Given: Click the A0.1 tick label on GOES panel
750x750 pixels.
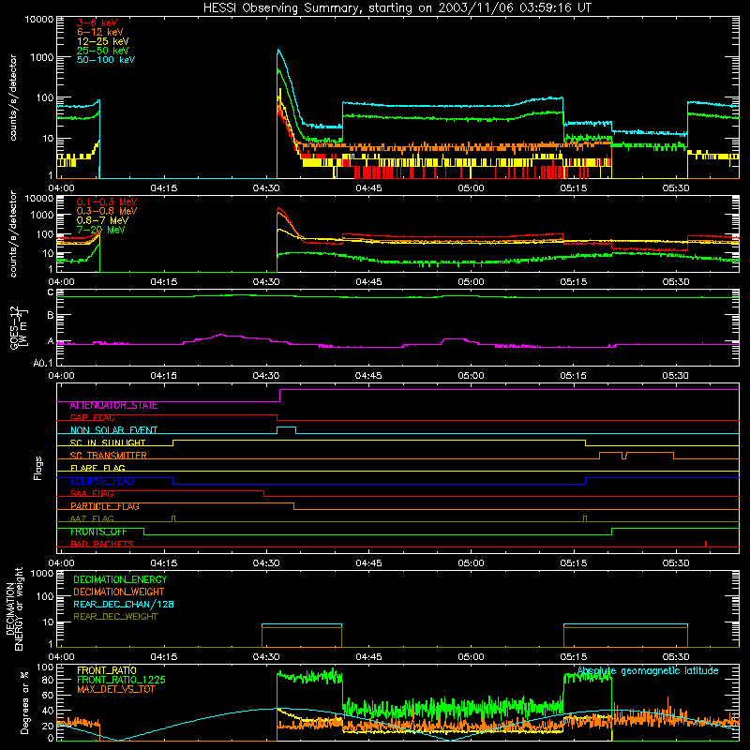Looking at the screenshot, I should [43, 363].
